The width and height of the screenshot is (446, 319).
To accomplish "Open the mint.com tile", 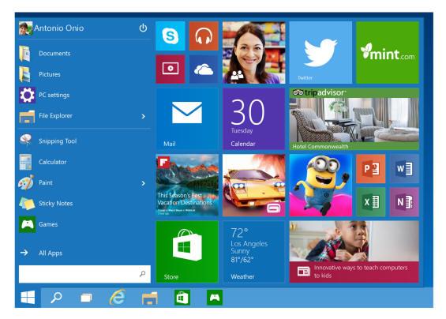I will coord(388,53).
